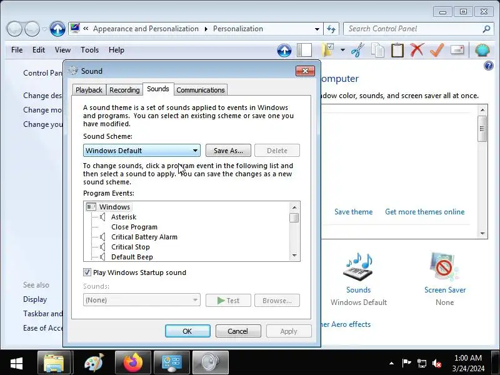Viewport: 500px width, 375px height.
Task: Switch to the Communications tab
Action: [x=201, y=90]
